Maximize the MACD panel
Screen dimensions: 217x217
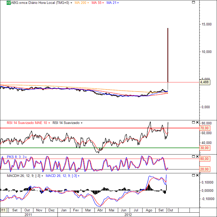[x=193, y=175]
